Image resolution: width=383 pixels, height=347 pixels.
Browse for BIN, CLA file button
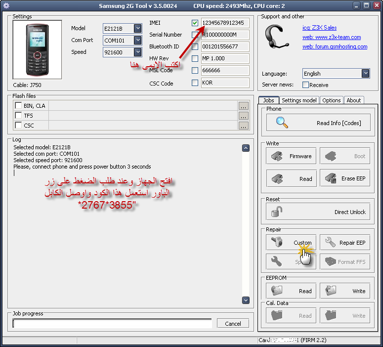[243, 106]
